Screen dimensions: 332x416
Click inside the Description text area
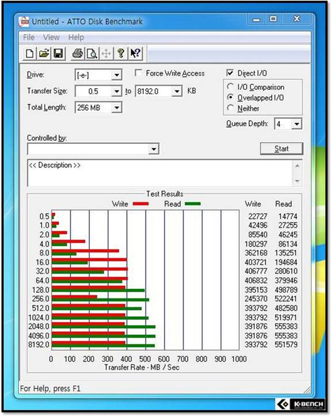tap(160, 173)
